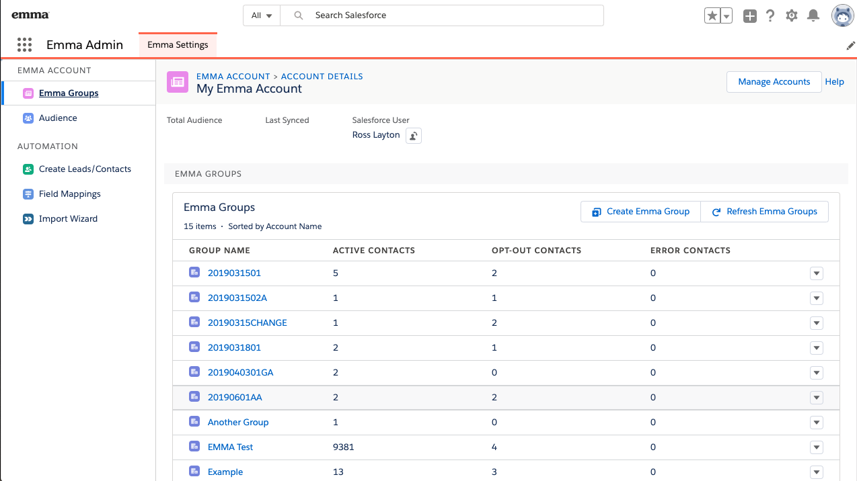The width and height of the screenshot is (857, 481).
Task: Expand row actions for 20190315CHANGE
Action: [x=817, y=323]
